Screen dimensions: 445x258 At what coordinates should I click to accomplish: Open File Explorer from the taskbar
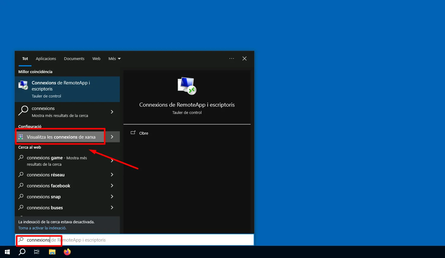52,252
